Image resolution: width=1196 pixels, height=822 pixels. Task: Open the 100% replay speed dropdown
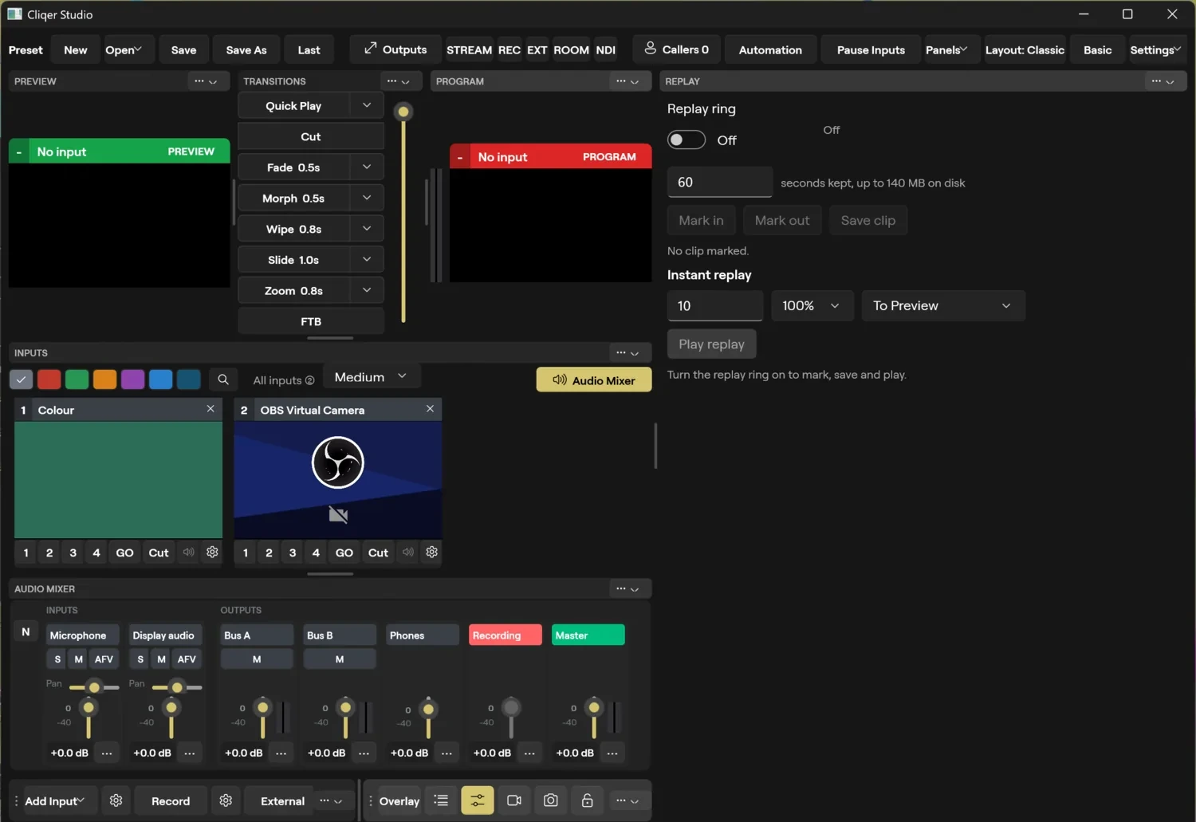pyautogui.click(x=812, y=305)
